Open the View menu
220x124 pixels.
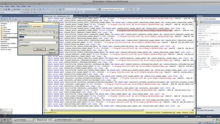point(2,6)
